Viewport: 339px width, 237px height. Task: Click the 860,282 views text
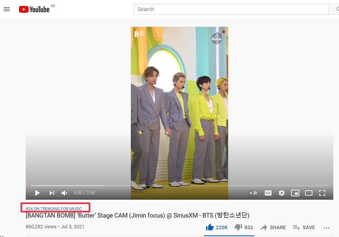pyautogui.click(x=41, y=227)
